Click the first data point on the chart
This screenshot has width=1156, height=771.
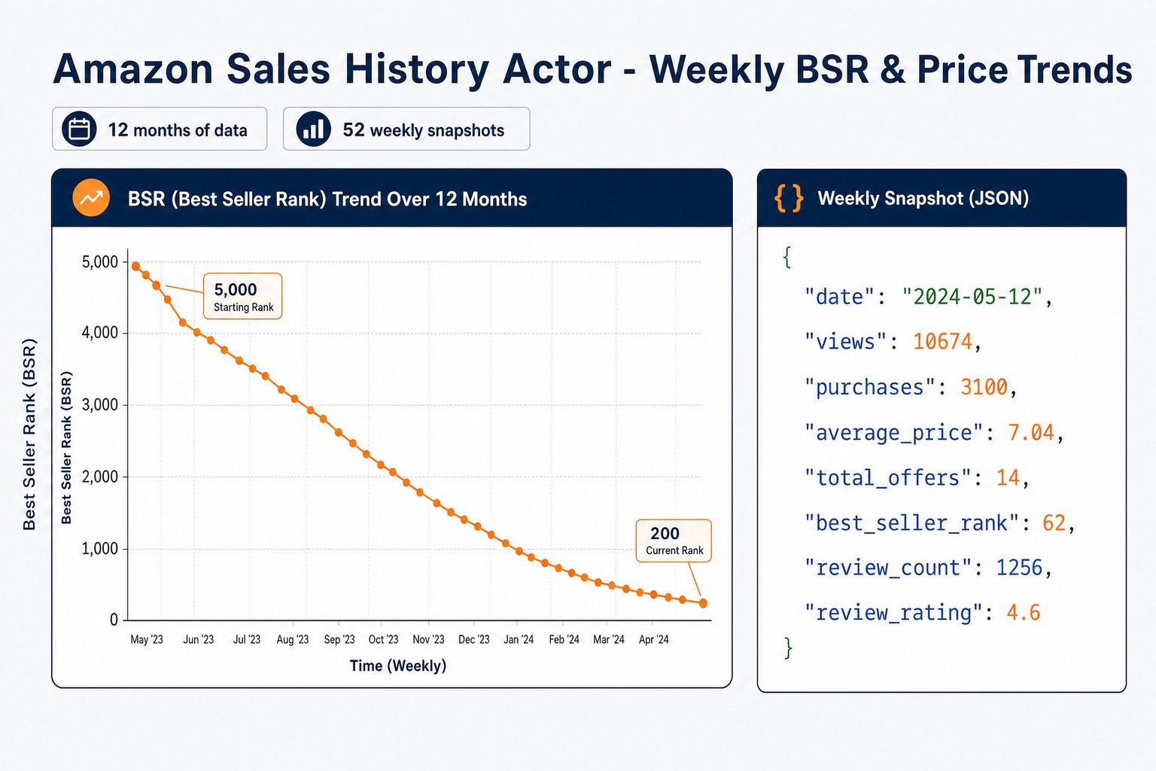tap(135, 266)
